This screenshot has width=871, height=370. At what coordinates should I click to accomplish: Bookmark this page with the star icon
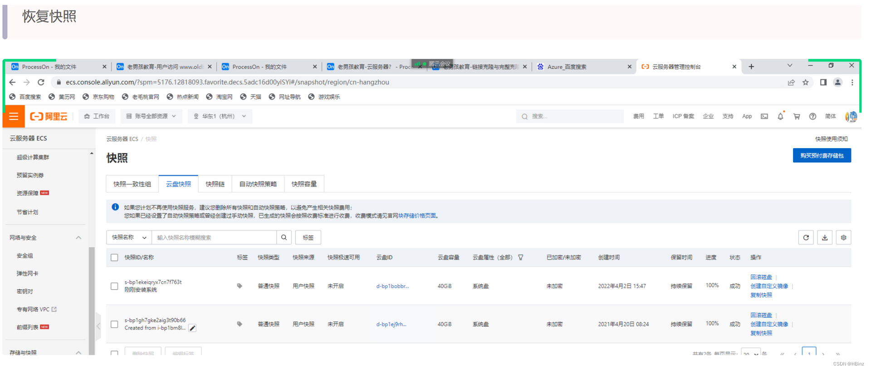click(805, 82)
